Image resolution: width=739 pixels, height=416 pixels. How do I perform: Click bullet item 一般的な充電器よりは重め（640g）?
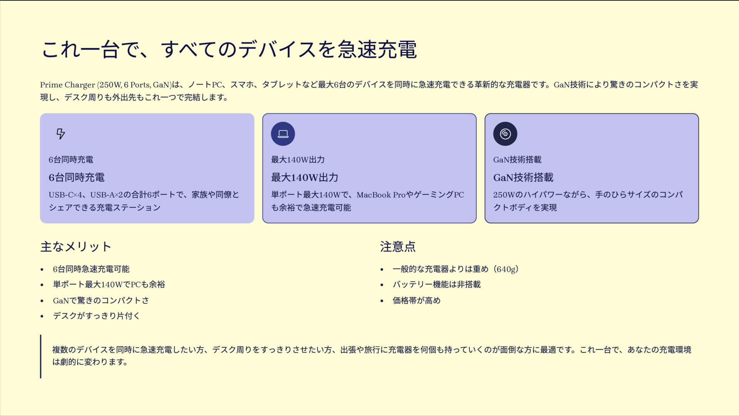(x=455, y=269)
